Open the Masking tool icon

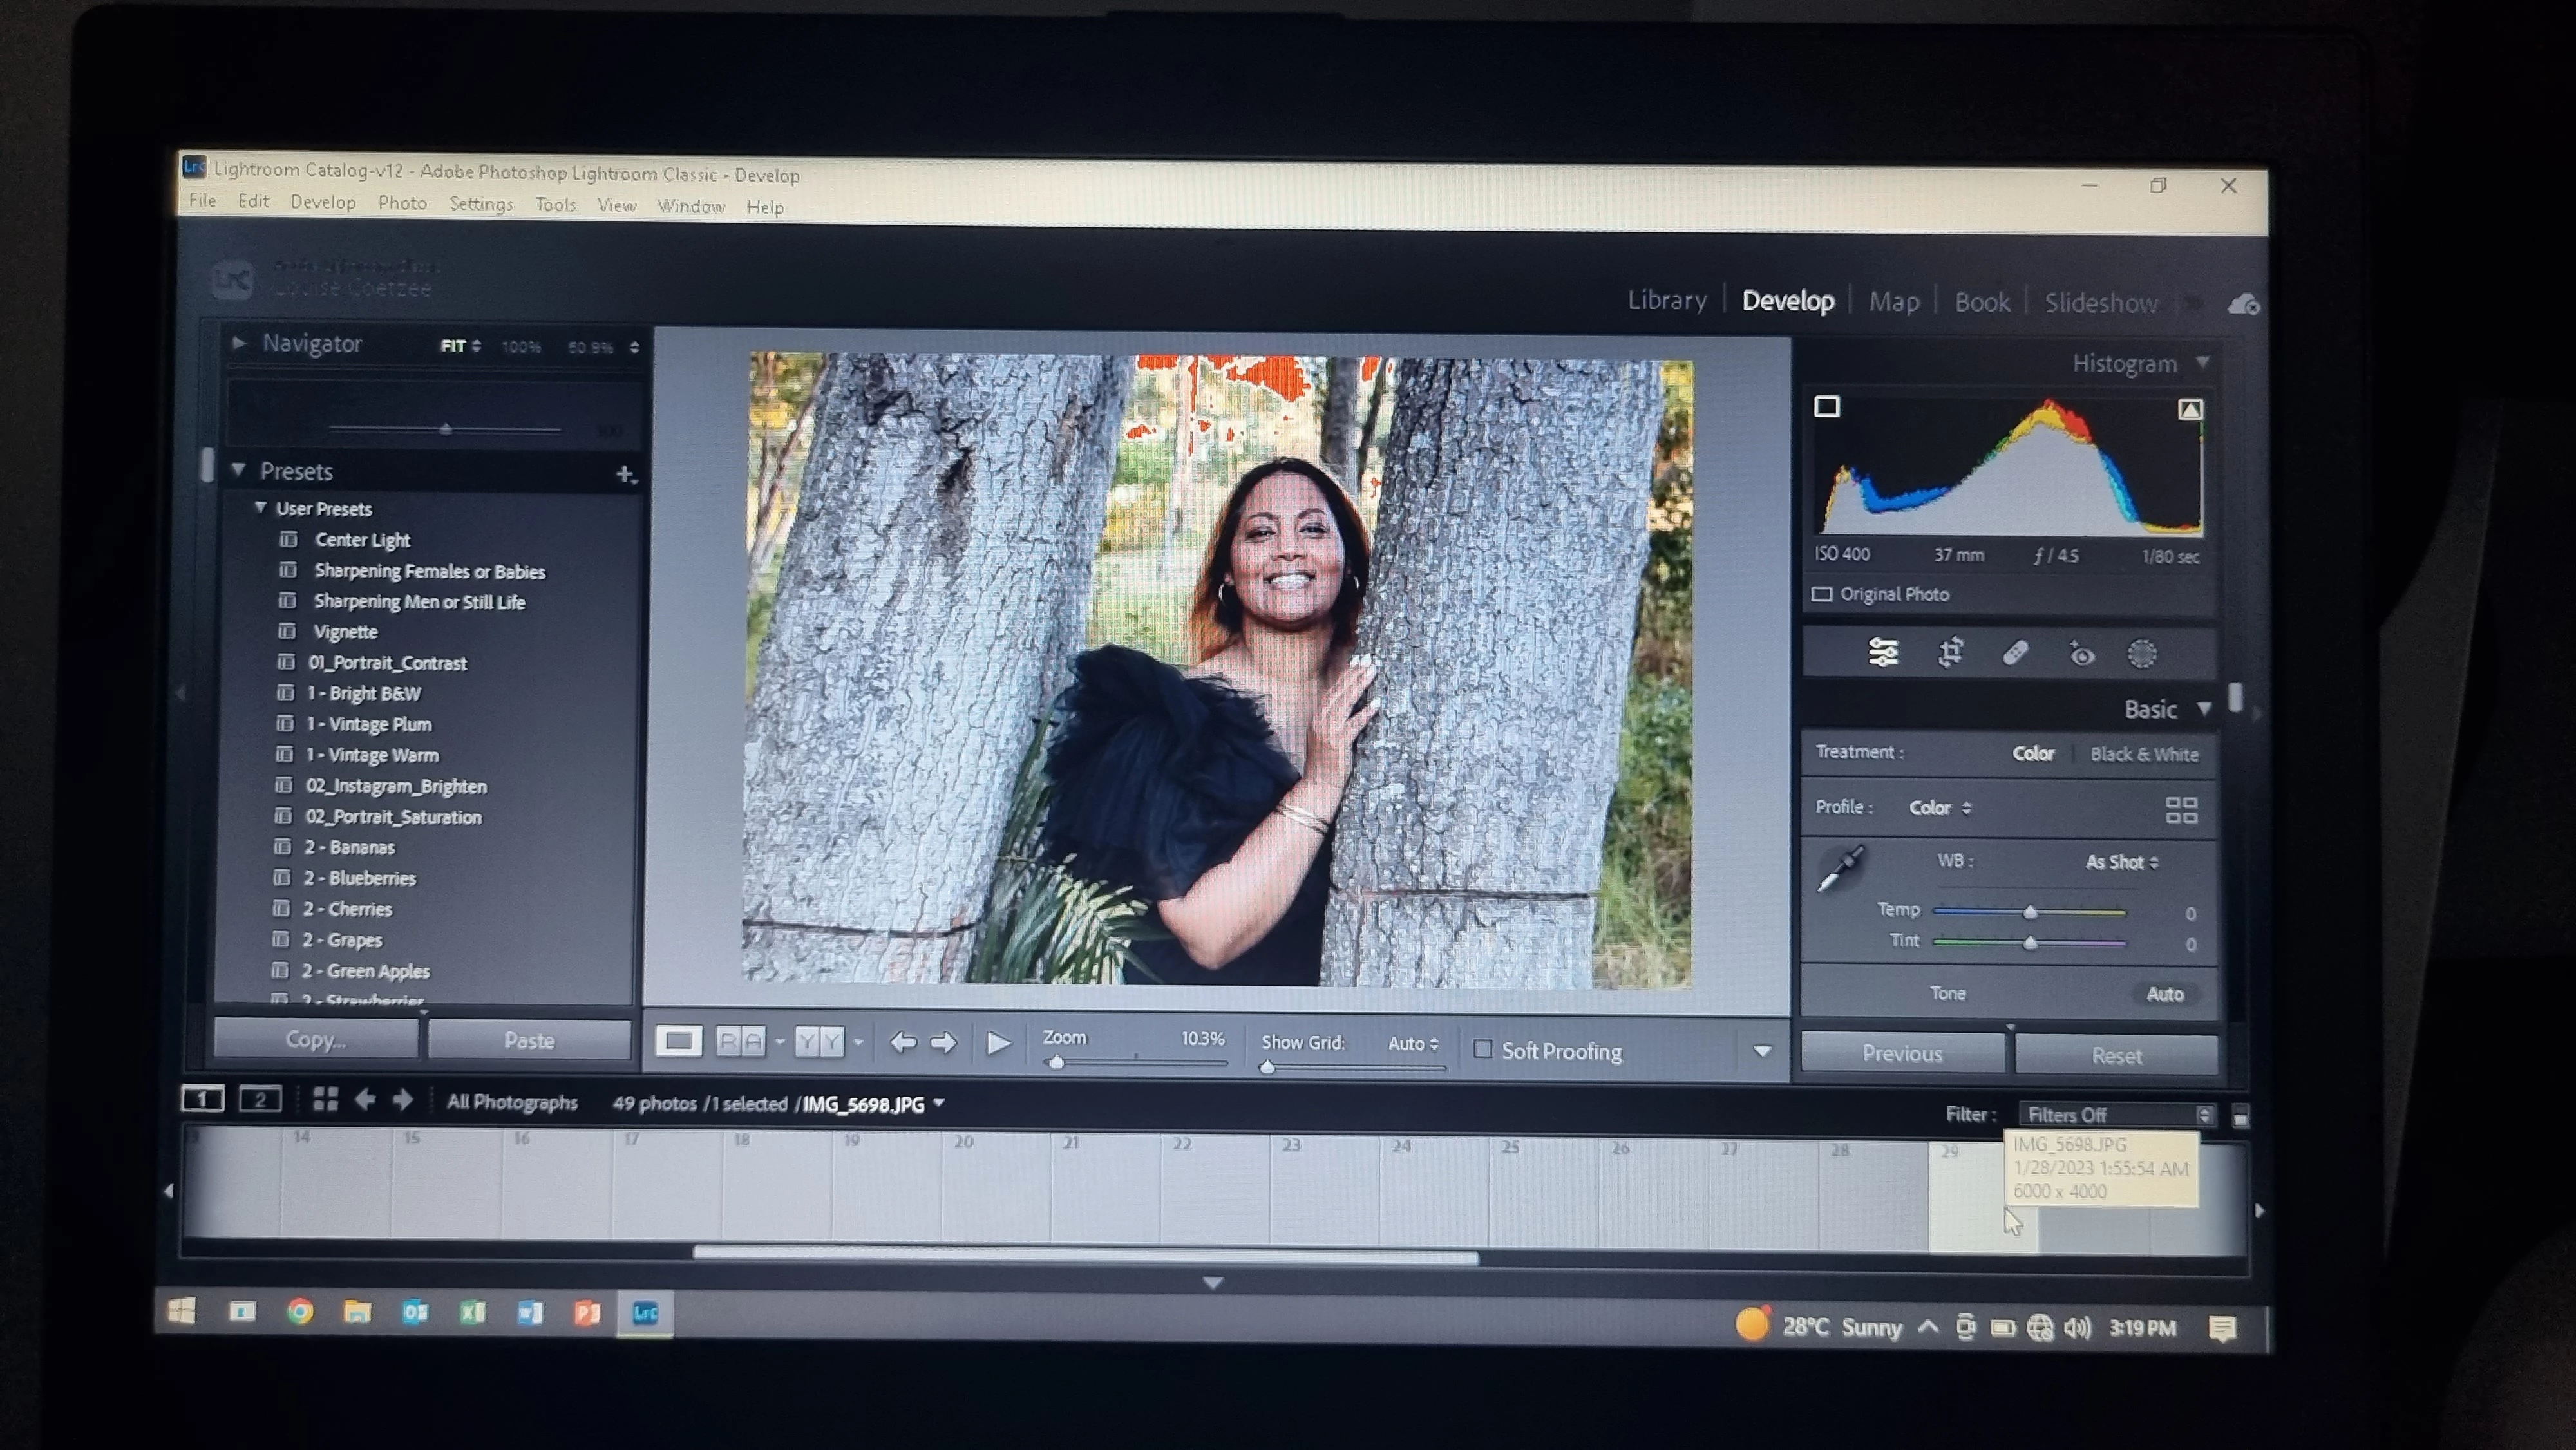coord(2142,654)
